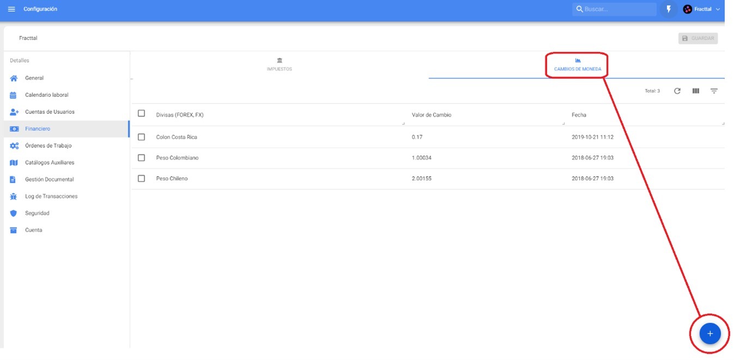Viewport: 734px width, 360px height.
Task: Open the table filter icon
Action: (x=714, y=91)
